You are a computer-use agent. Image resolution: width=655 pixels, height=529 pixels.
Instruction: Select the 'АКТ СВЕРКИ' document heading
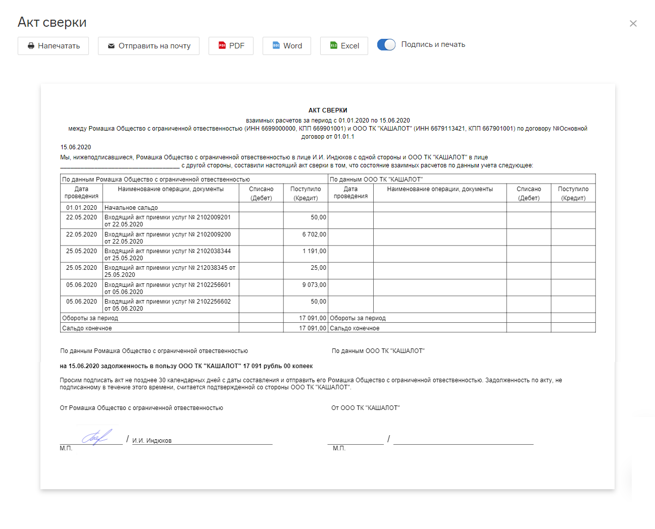coord(328,110)
